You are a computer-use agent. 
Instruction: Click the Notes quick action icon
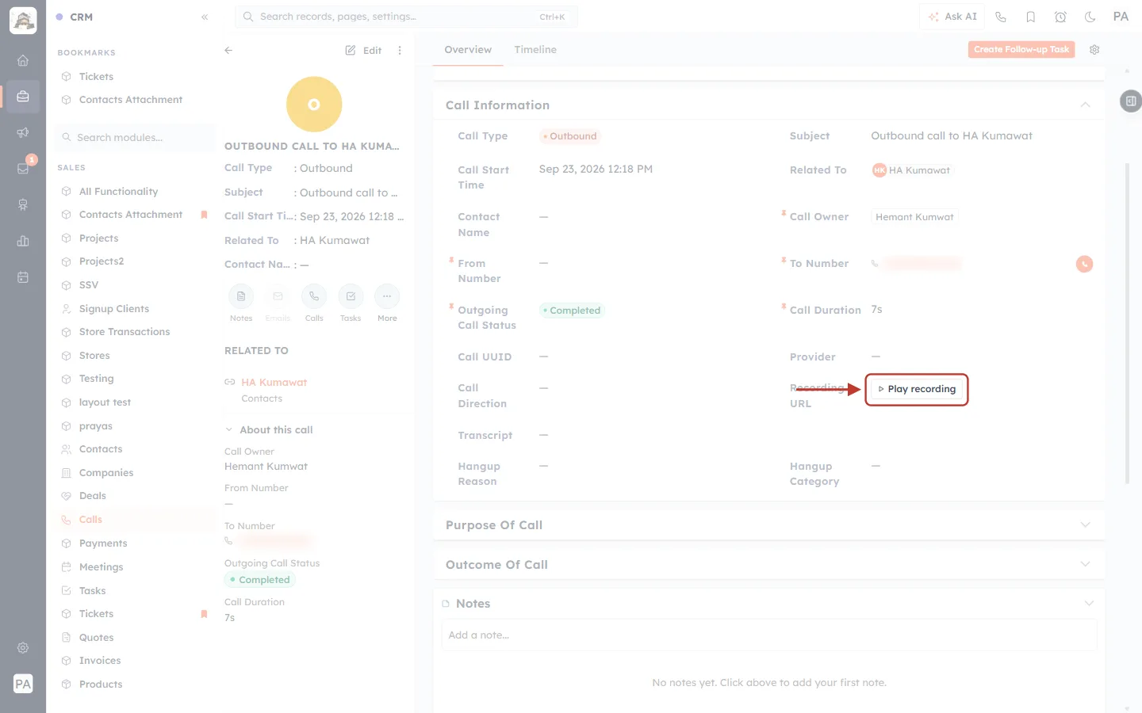coord(241,296)
